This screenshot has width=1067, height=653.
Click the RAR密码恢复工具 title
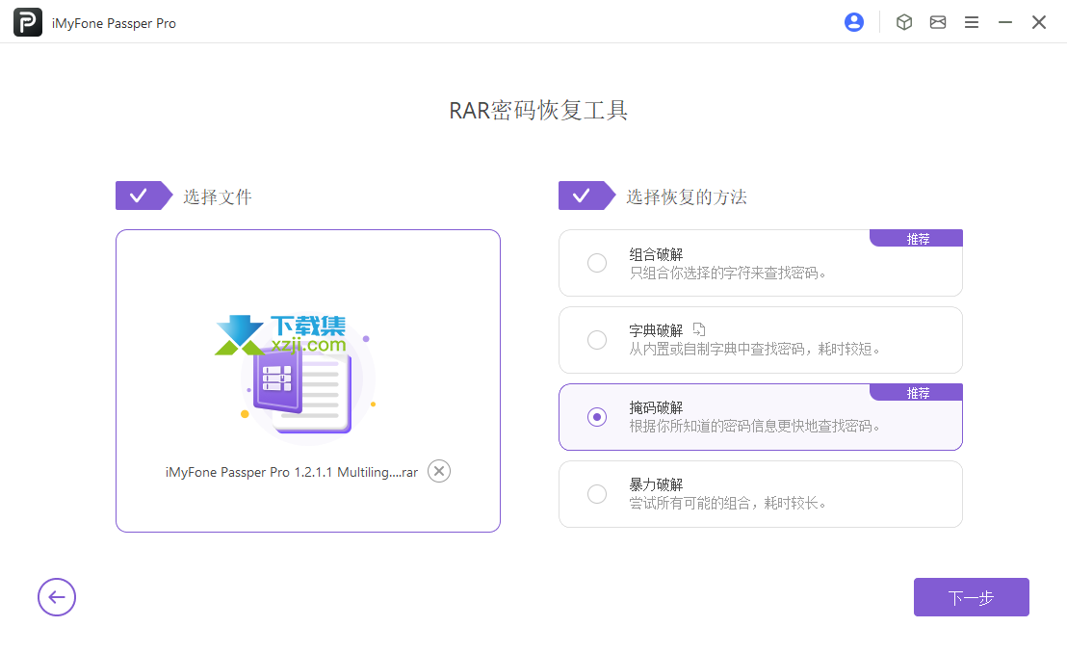click(538, 111)
